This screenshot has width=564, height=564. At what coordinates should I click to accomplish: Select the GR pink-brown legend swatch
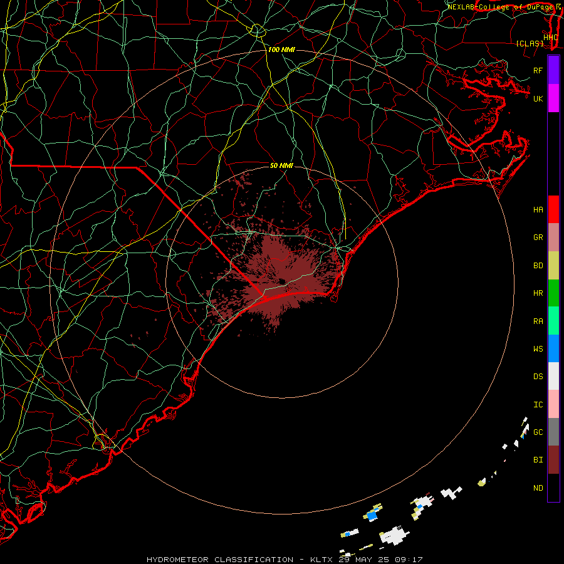(553, 238)
